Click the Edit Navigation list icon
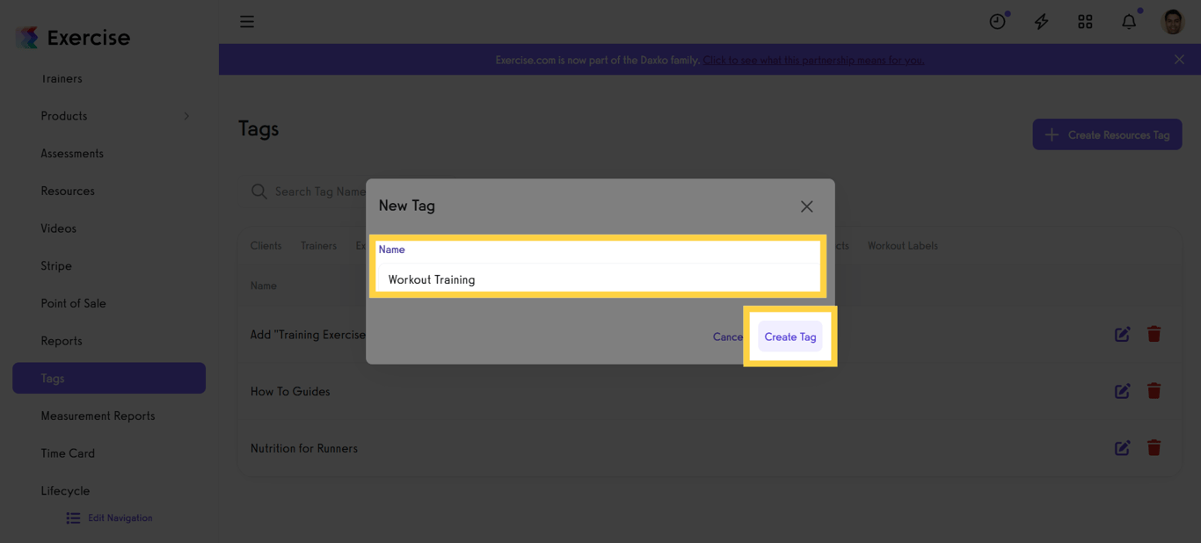1201x543 pixels. [73, 518]
